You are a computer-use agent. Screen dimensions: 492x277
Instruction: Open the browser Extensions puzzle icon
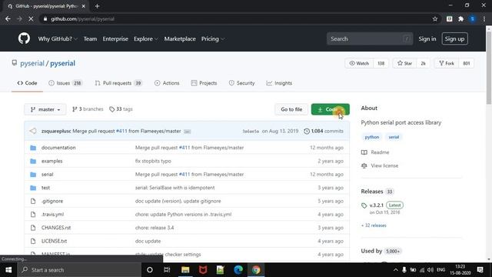[460, 18]
